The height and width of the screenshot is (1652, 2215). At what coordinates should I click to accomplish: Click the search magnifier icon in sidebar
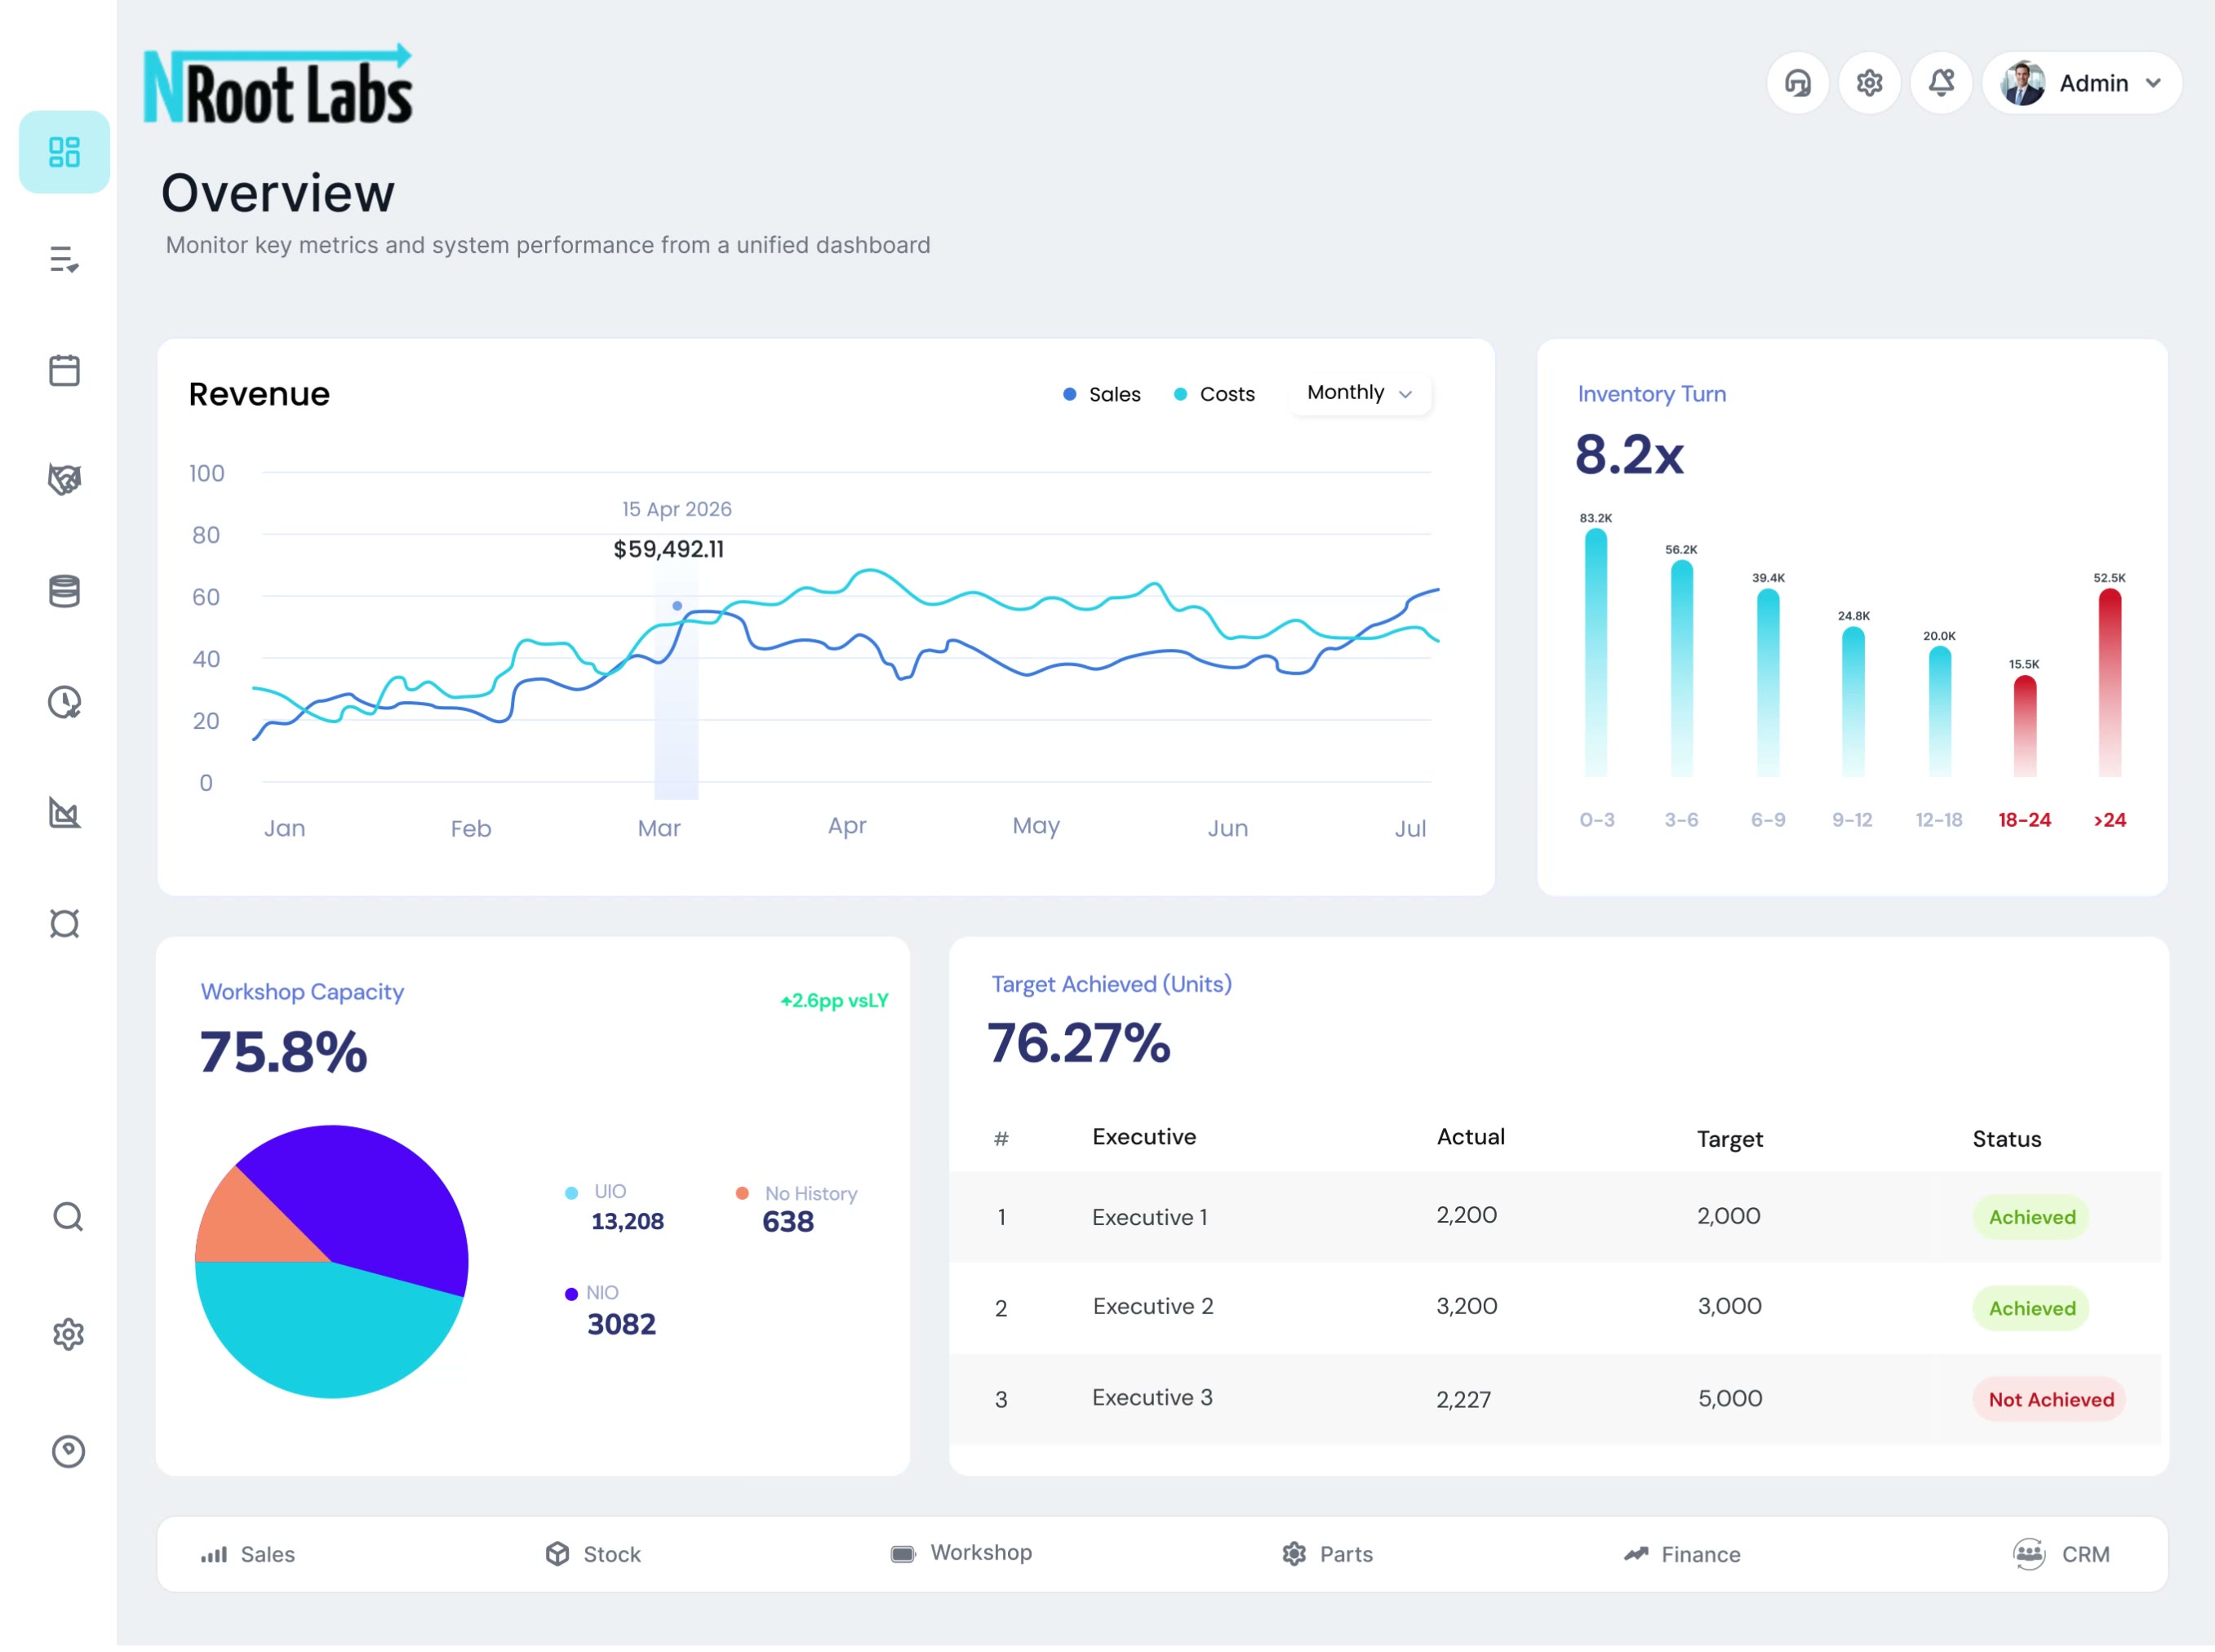(x=68, y=1217)
